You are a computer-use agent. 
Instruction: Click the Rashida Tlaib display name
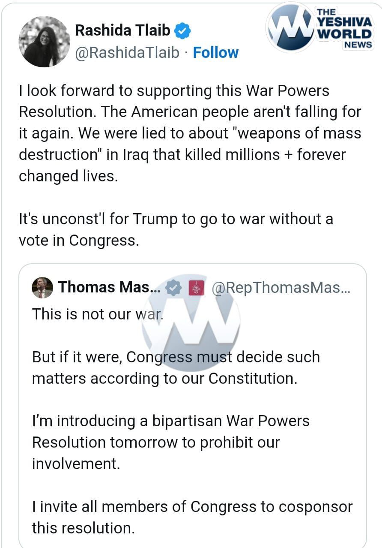[x=122, y=30]
